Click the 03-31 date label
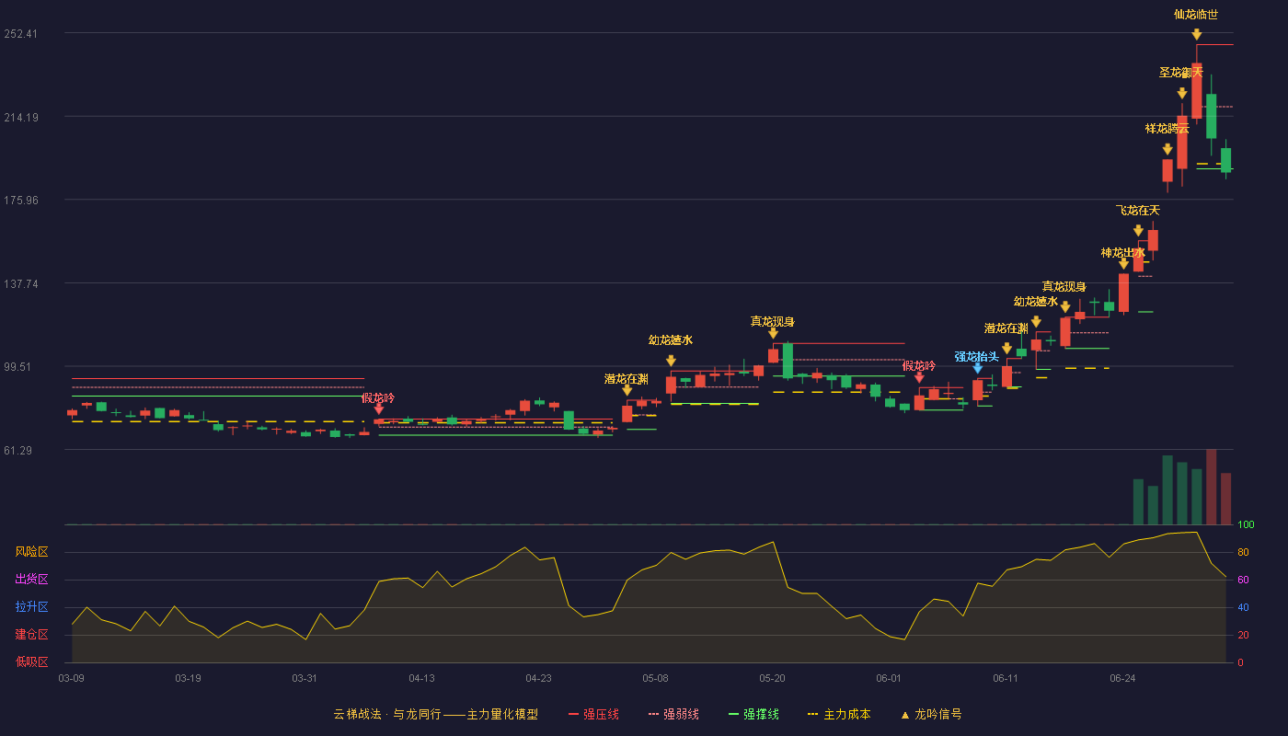 click(x=305, y=678)
